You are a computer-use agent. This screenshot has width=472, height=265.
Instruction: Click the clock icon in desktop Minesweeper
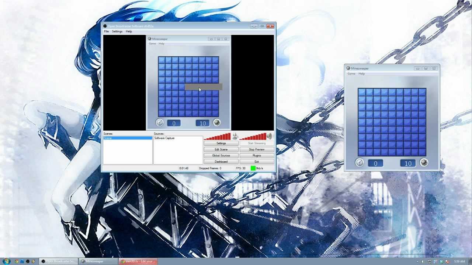360,162
